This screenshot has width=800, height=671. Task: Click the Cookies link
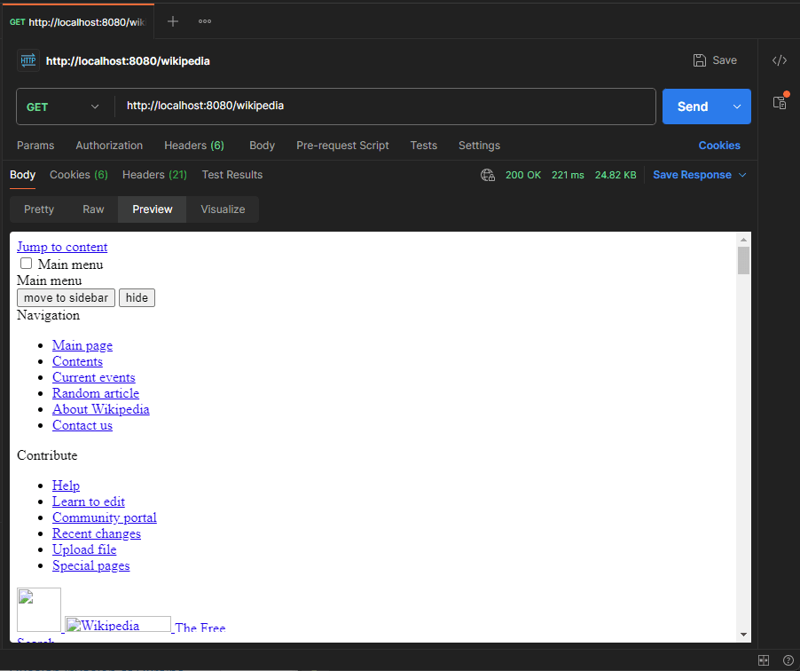point(719,146)
